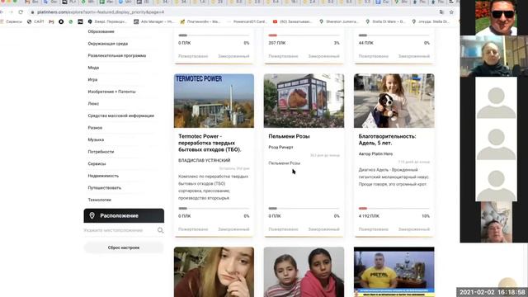The height and width of the screenshot is (297, 528).
Task: Open the Powercard21 Card bookmark
Action: (x=247, y=21)
